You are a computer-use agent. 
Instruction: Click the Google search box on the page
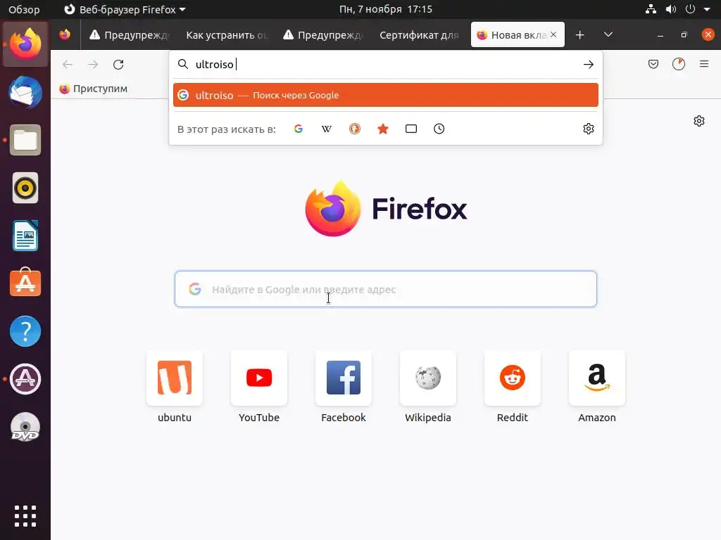(x=385, y=289)
